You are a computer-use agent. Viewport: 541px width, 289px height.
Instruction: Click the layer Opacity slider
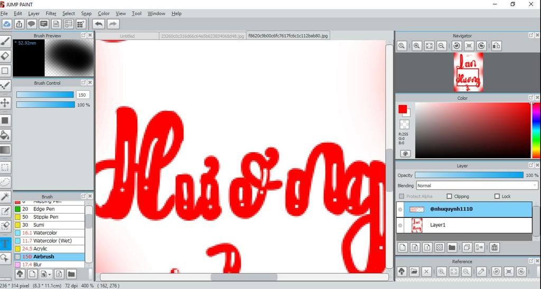click(469, 175)
